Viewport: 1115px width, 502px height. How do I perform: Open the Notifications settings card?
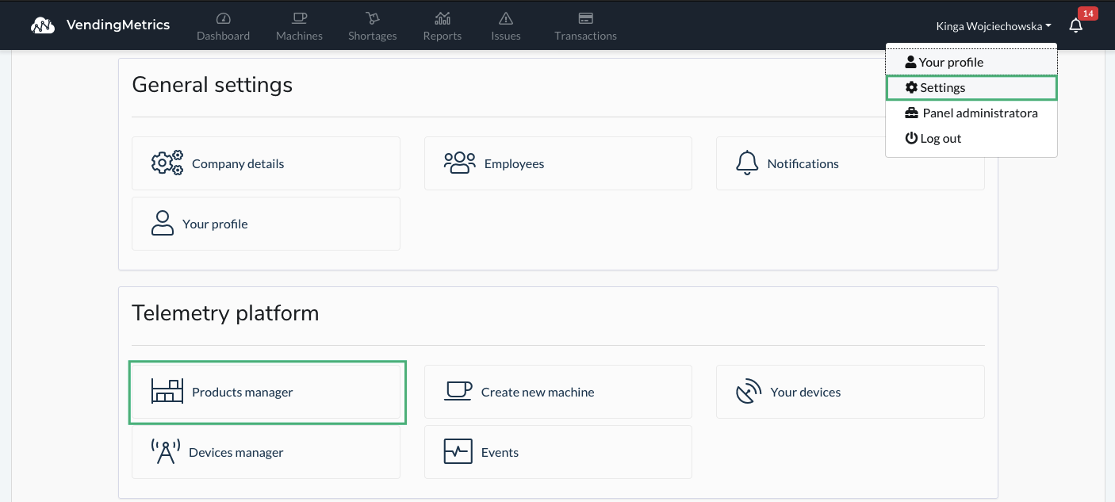pyautogui.click(x=850, y=163)
